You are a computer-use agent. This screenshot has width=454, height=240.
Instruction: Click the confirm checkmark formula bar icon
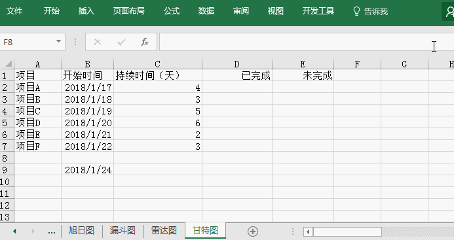point(121,43)
